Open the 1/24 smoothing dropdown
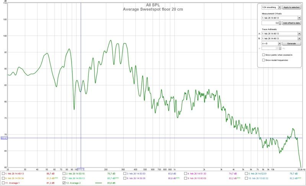Image resolution: width=306 pixels, height=186 pixels. (x=280, y=7)
